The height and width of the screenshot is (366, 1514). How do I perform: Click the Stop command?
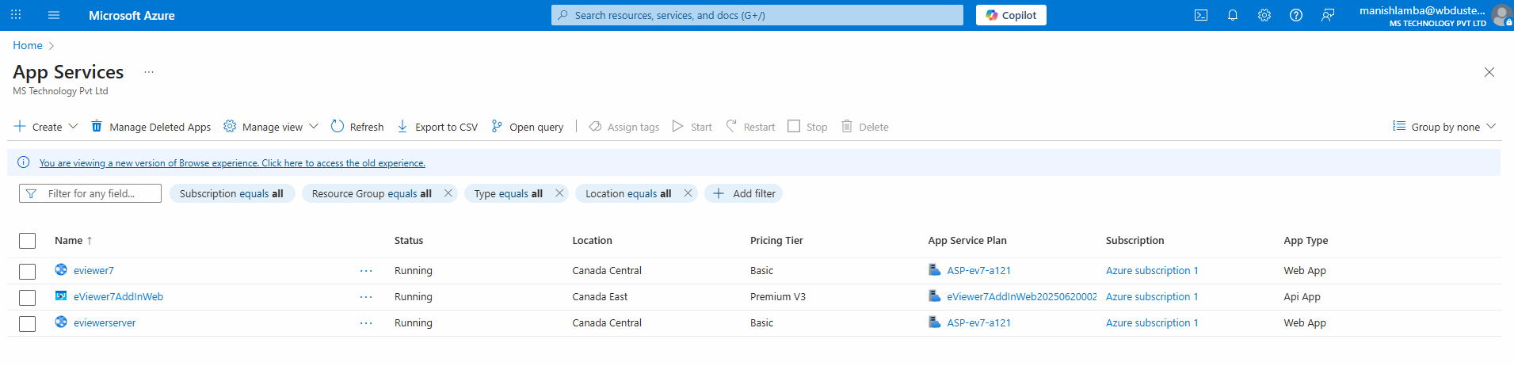coord(807,127)
